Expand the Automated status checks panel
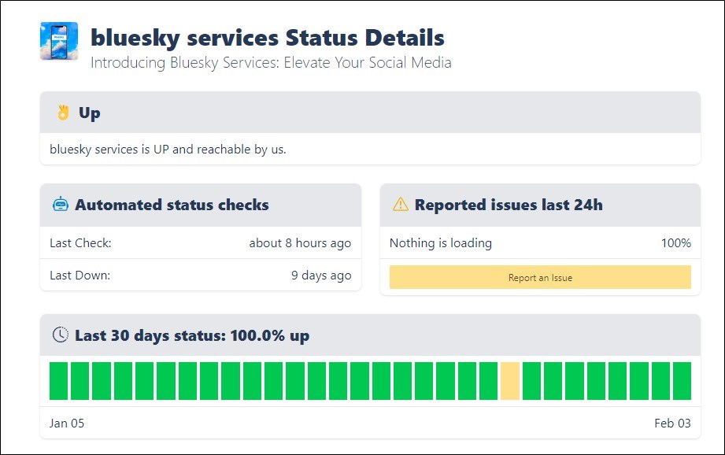Image resolution: width=725 pixels, height=455 pixels. coord(172,205)
